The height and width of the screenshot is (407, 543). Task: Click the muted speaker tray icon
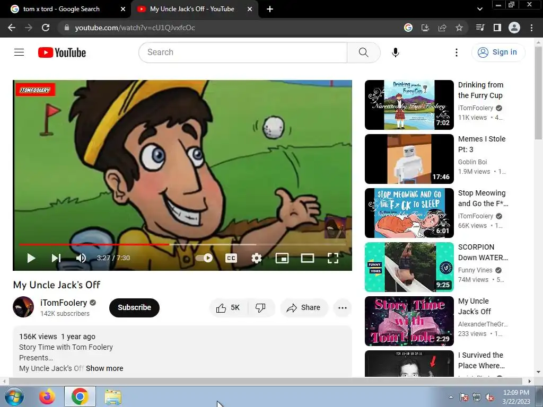click(489, 397)
